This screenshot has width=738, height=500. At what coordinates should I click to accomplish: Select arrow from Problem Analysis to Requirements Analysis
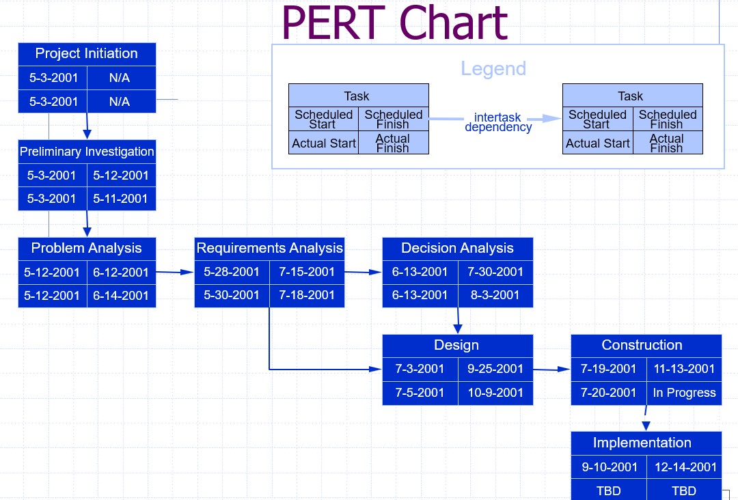tap(174, 272)
